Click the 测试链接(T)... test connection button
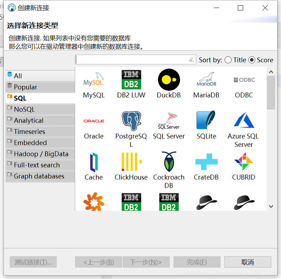 [33, 262]
